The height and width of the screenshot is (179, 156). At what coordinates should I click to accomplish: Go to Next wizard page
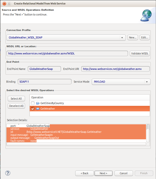point(103,173)
